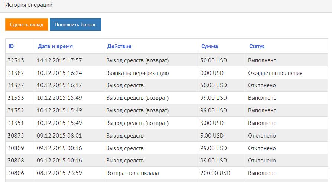Screen dimensions: 332x182
Task: Select operation ID 31377
Action: coord(16,85)
